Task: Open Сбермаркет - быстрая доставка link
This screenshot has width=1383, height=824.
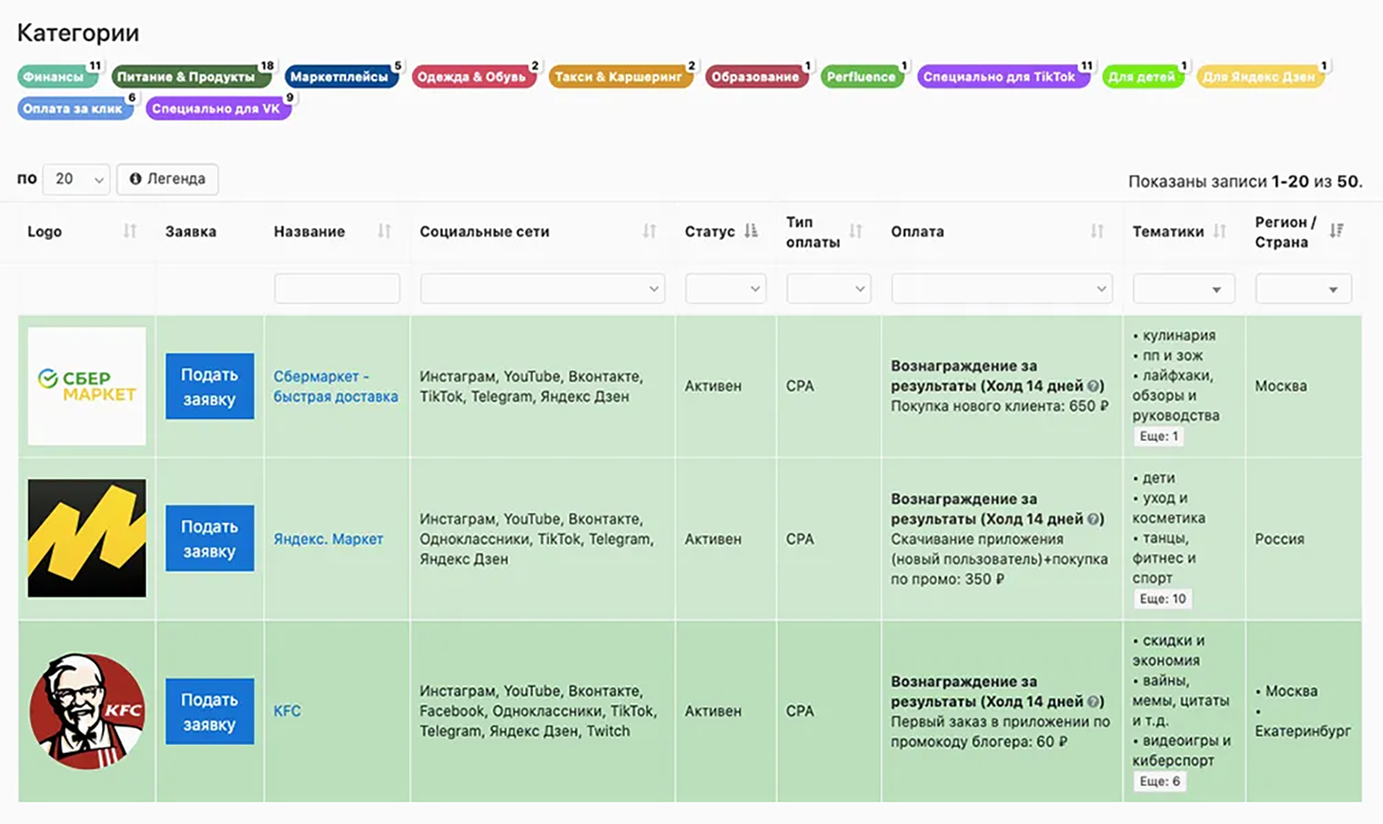Action: pyautogui.click(x=336, y=387)
